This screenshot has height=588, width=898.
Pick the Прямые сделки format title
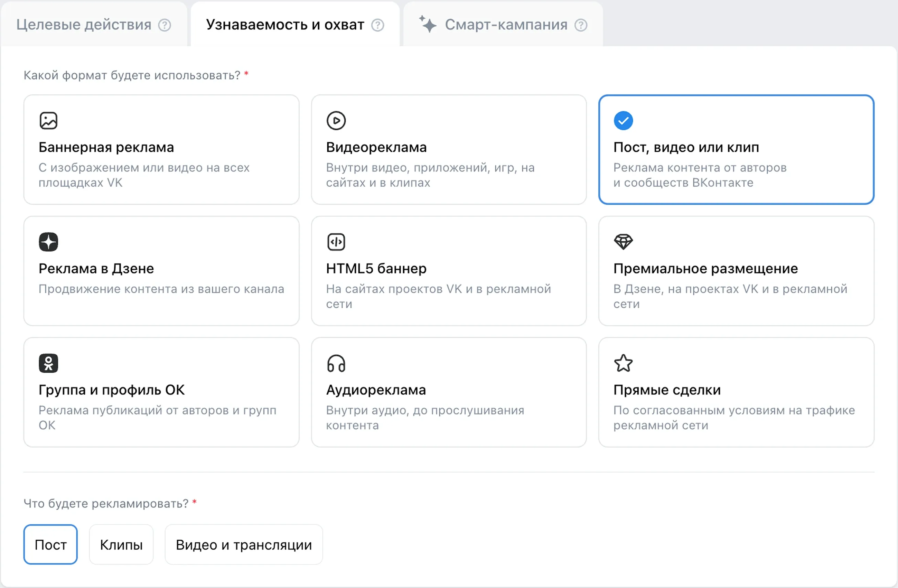(x=667, y=390)
